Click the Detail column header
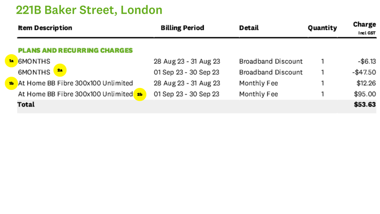Viewport: 380px width, 214px height. tap(249, 28)
